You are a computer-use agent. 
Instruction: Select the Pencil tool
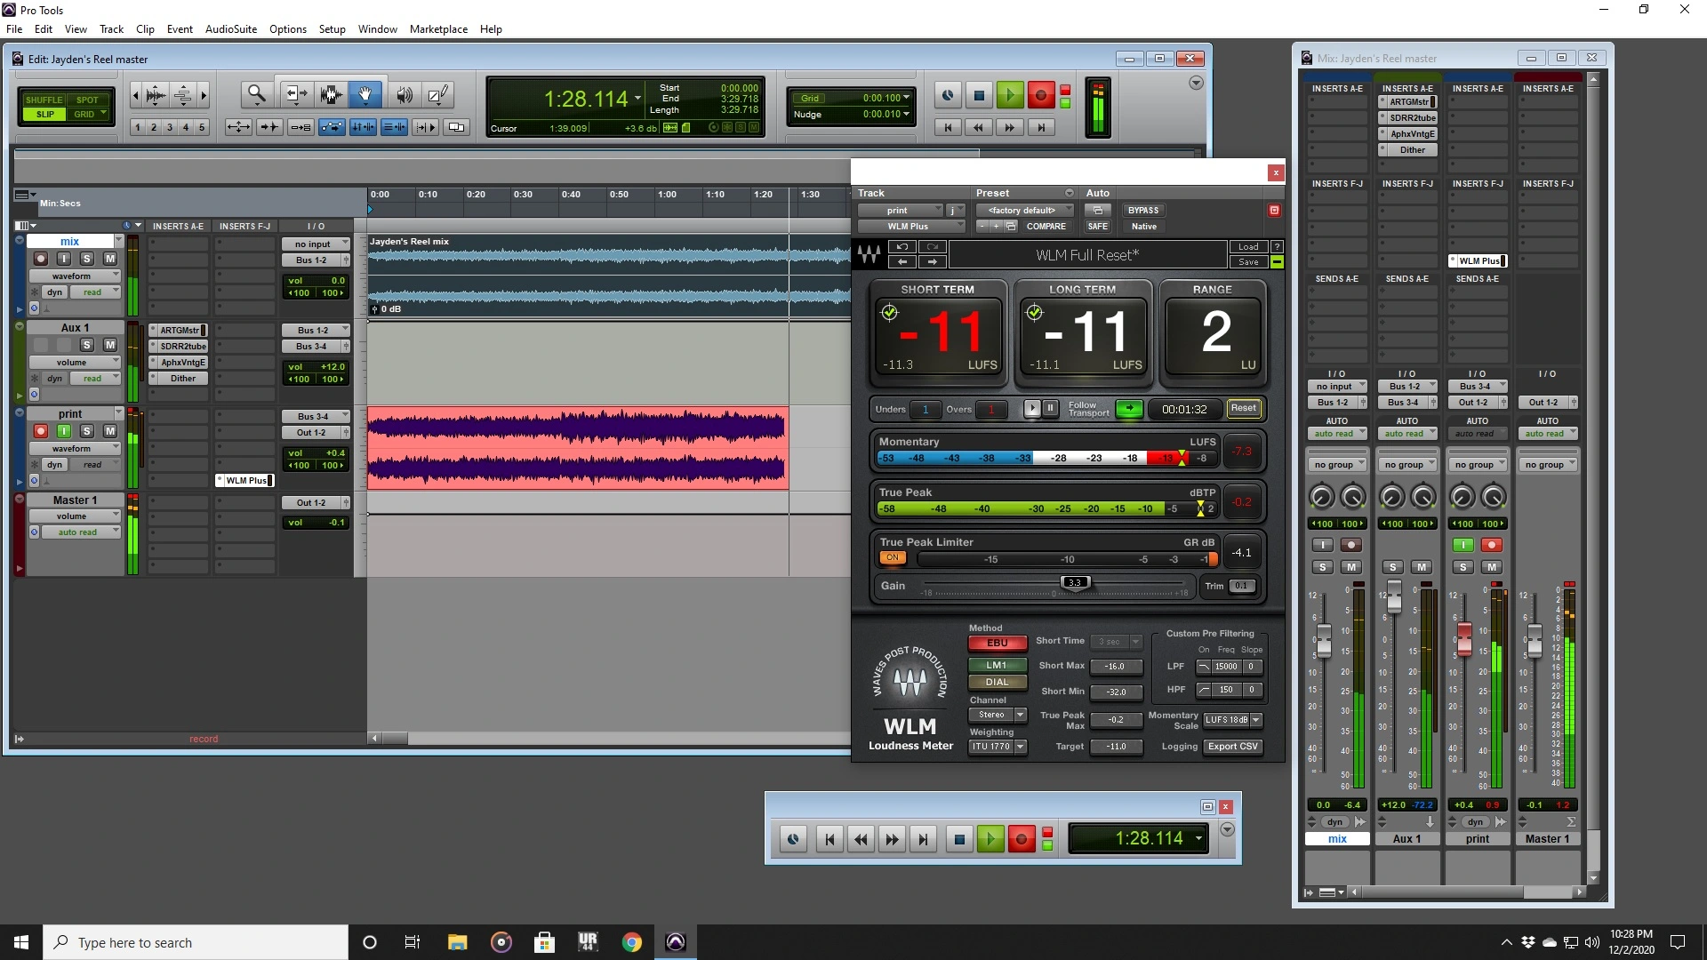(x=437, y=94)
